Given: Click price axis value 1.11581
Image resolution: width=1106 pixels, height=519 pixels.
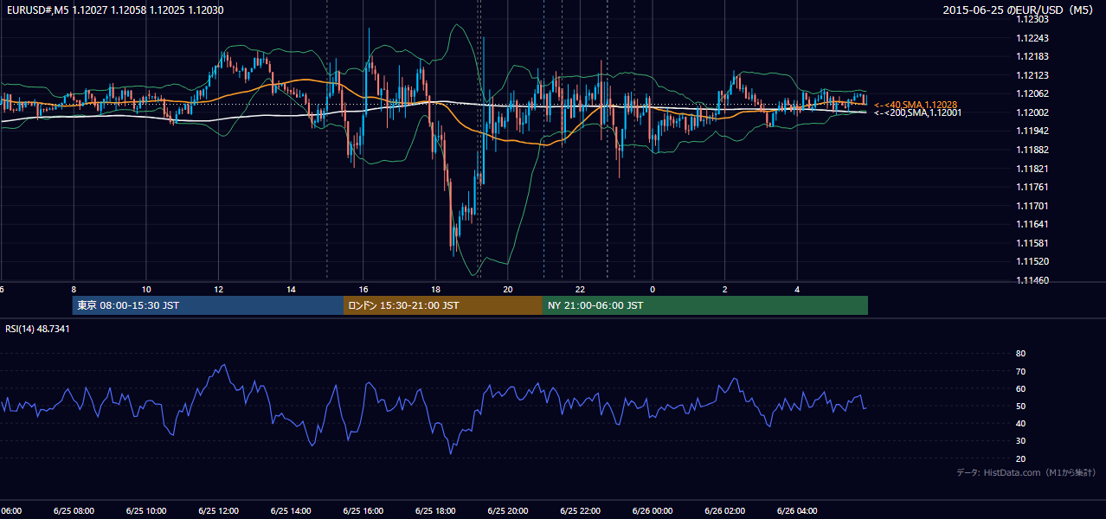Looking at the screenshot, I should [x=1032, y=243].
